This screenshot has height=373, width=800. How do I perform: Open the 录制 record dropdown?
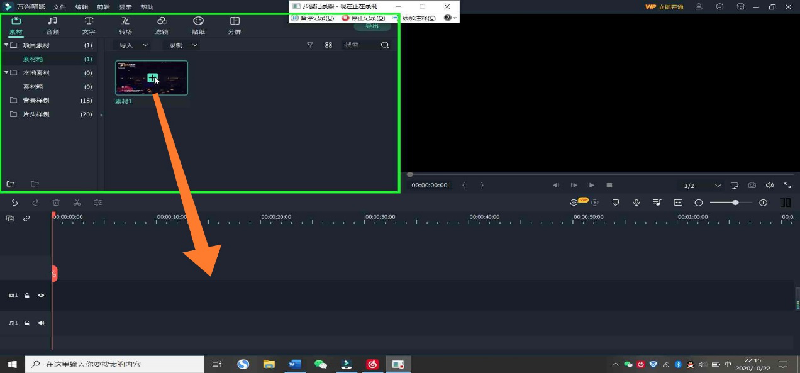coord(182,45)
